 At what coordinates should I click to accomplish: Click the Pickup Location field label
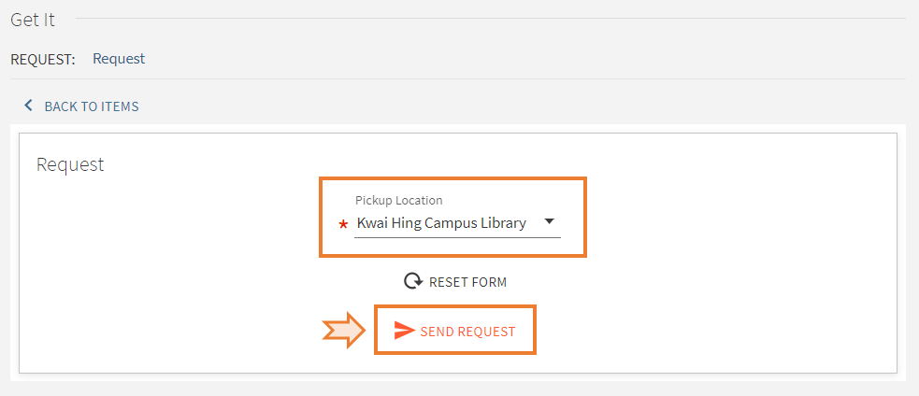click(x=398, y=201)
